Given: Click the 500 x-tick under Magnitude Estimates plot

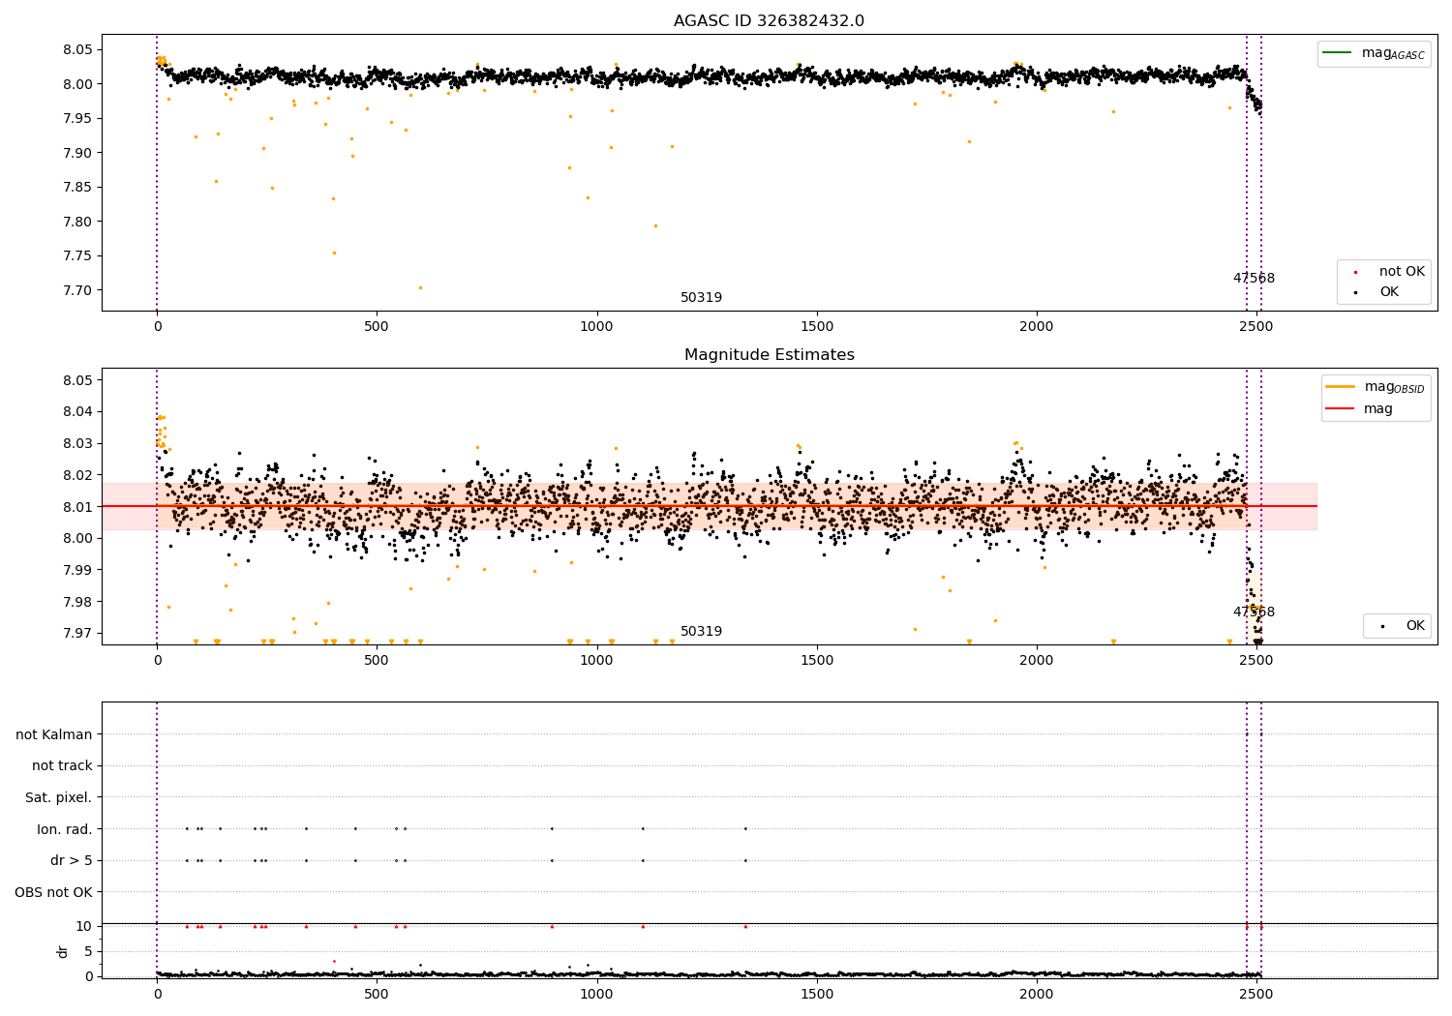Looking at the screenshot, I should [377, 661].
